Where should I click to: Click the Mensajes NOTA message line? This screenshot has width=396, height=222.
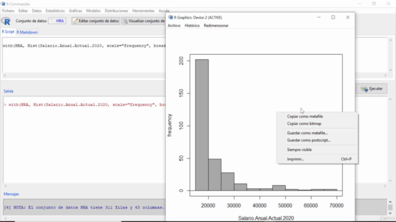pyautogui.click(x=84, y=208)
